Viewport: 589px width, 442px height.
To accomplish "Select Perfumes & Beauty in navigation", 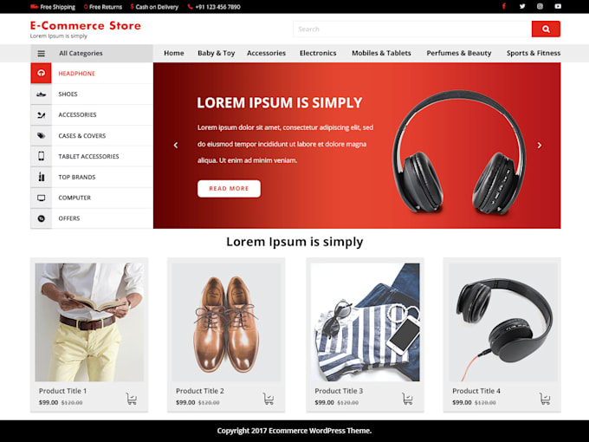I will coord(459,53).
